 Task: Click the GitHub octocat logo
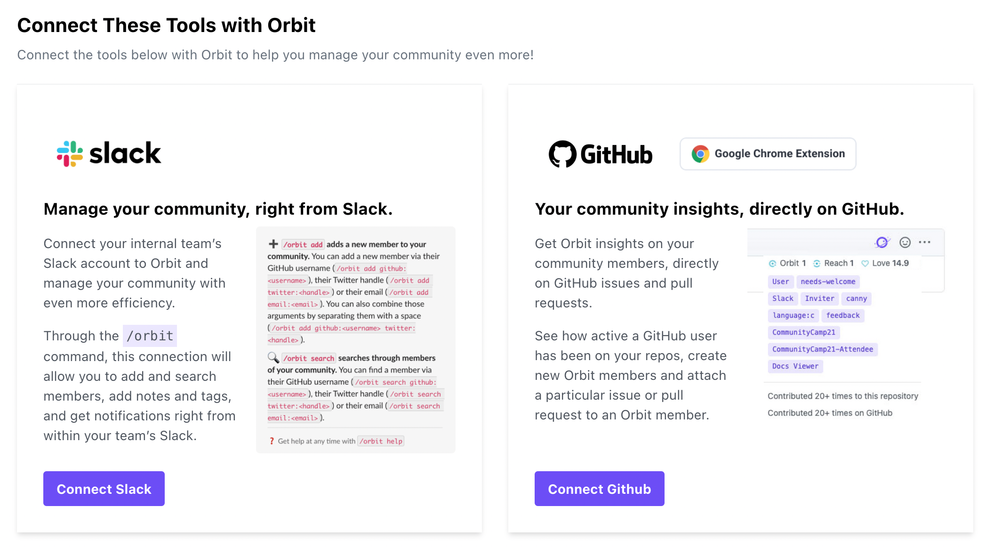562,154
